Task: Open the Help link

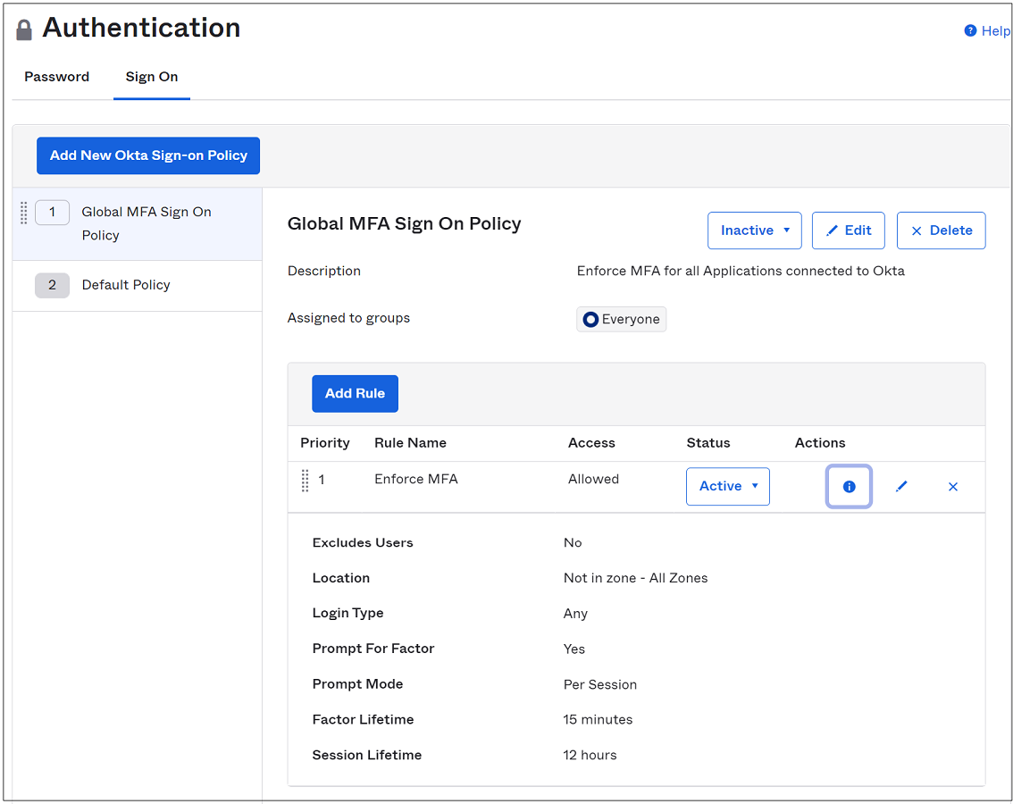Action: point(995,31)
